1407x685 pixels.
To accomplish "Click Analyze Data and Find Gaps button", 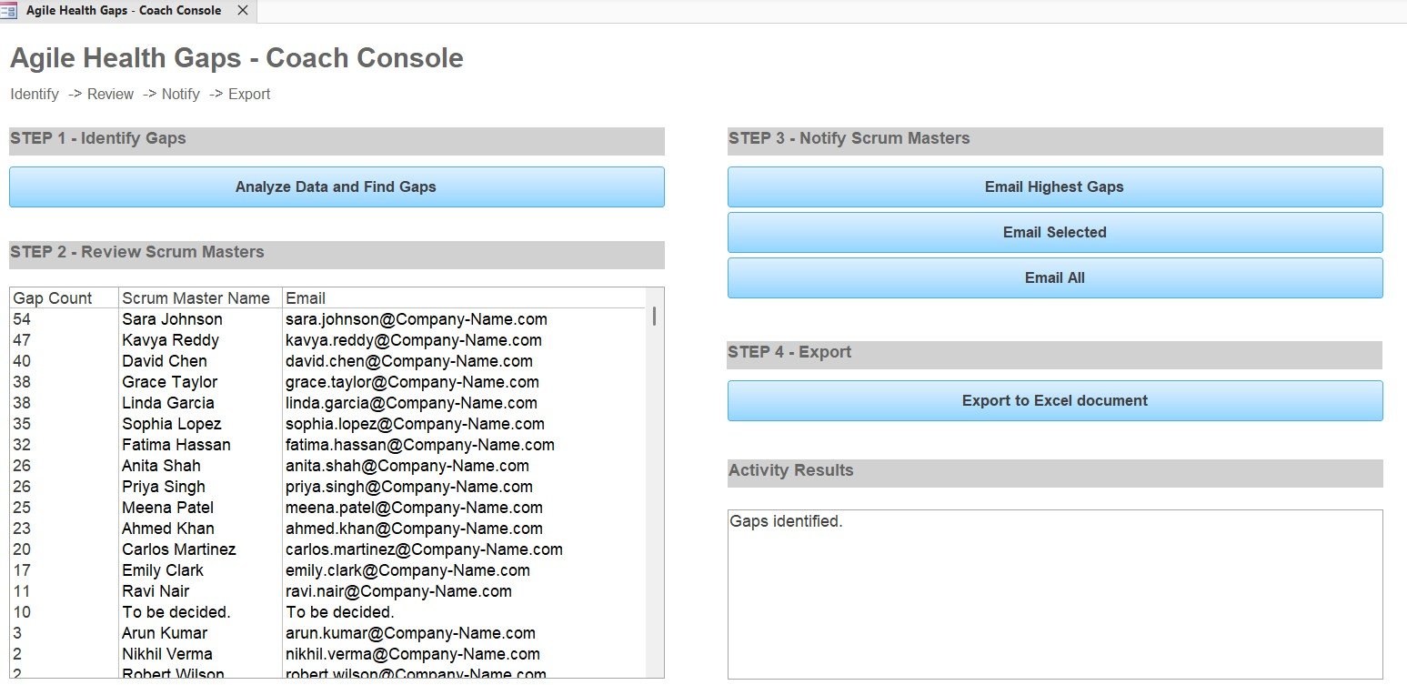I will pyautogui.click(x=337, y=186).
